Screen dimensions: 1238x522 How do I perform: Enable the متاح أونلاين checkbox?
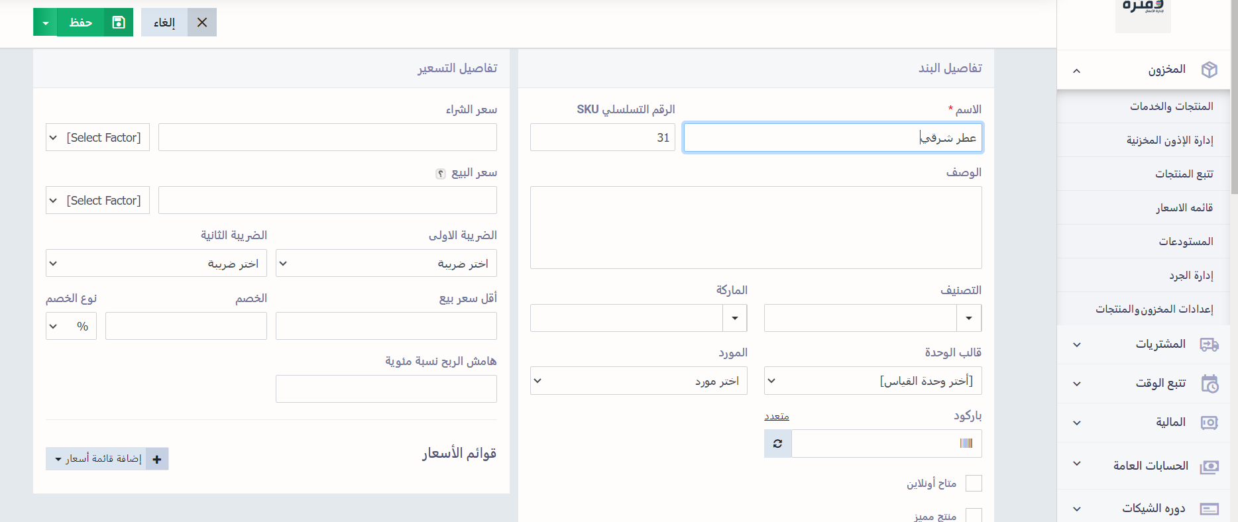[974, 484]
